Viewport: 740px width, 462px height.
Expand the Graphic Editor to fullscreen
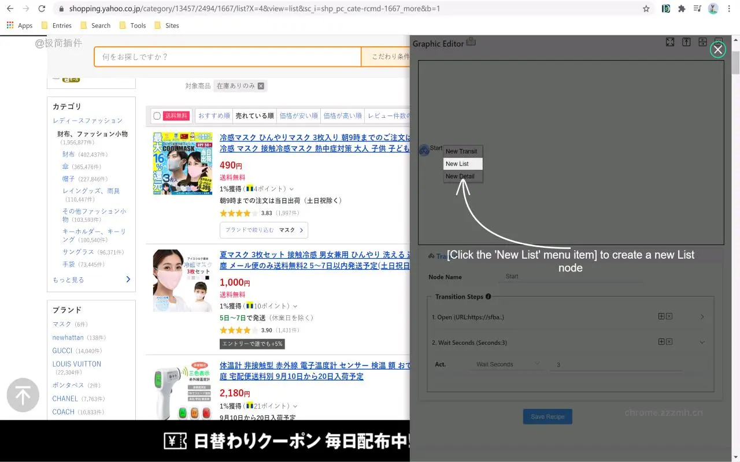point(669,42)
